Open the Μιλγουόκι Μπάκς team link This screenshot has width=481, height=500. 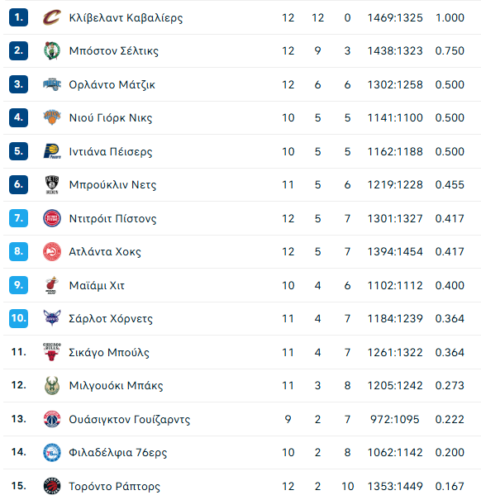(x=116, y=386)
